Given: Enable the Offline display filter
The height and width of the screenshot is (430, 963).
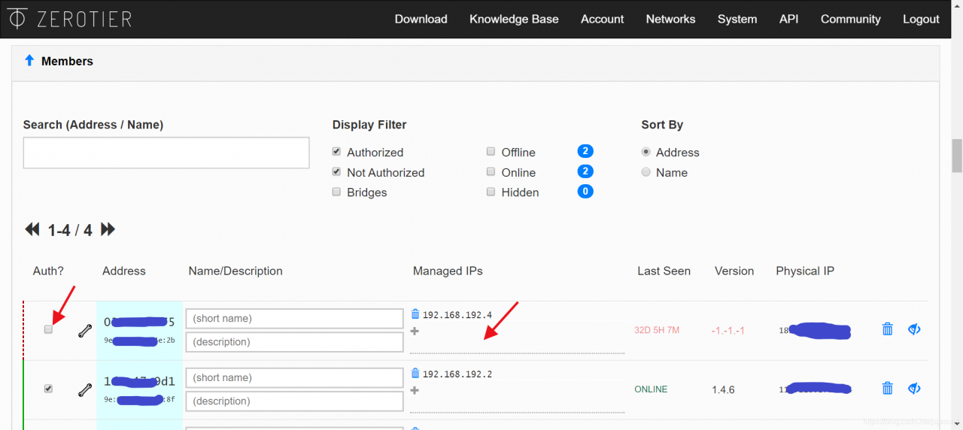Looking at the screenshot, I should click(x=491, y=152).
